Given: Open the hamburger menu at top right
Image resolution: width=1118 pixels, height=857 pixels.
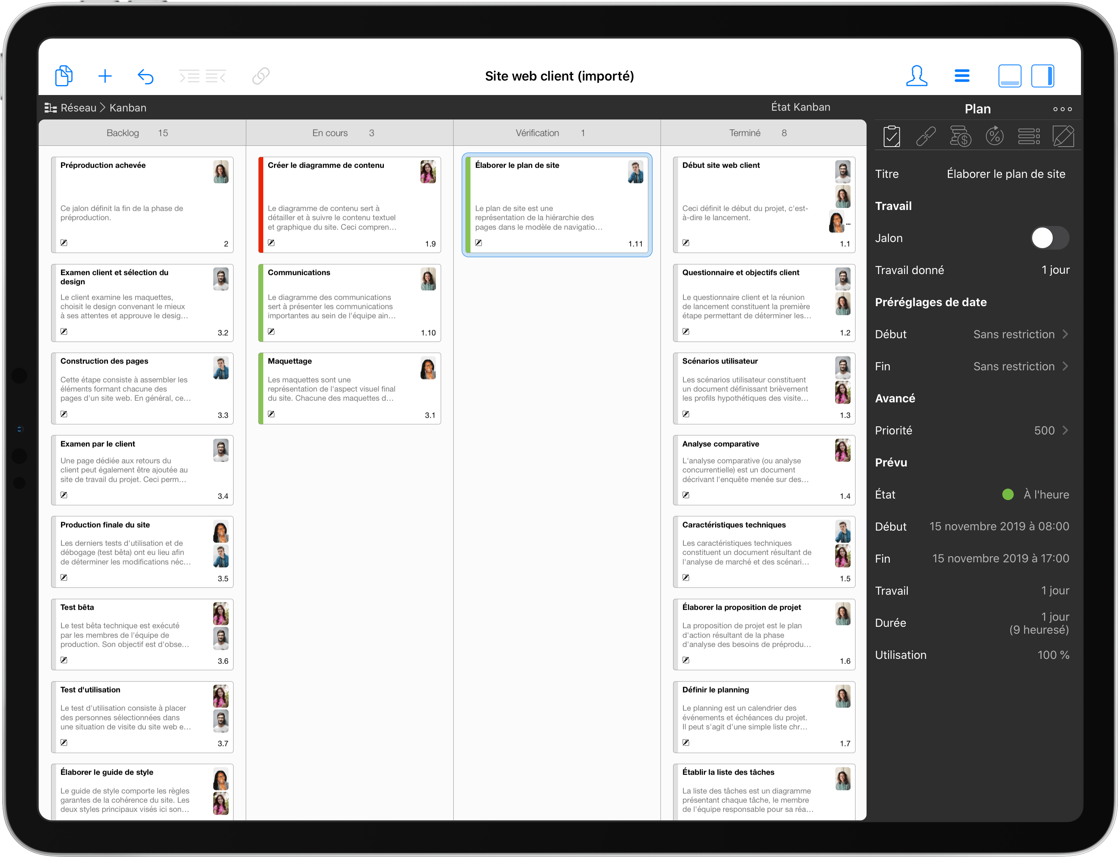Looking at the screenshot, I should 962,76.
